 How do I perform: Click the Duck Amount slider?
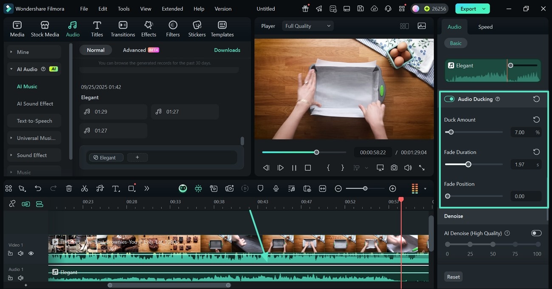pos(451,132)
